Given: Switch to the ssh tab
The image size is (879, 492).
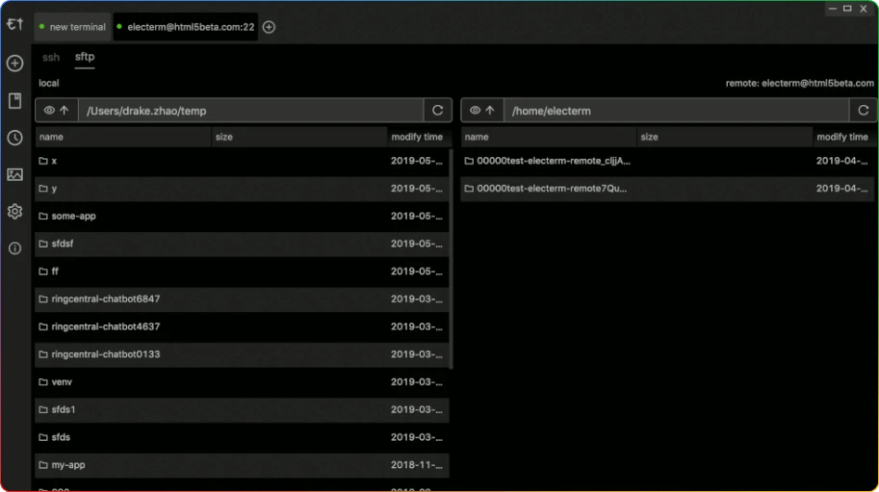Looking at the screenshot, I should (50, 58).
